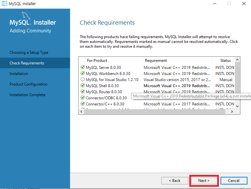The height and width of the screenshot is (189, 251).
Task: Go to the Installation sidebar step
Action: coord(19,74)
